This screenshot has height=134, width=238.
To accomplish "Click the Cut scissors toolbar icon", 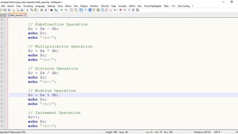I will (x=27, y=10).
